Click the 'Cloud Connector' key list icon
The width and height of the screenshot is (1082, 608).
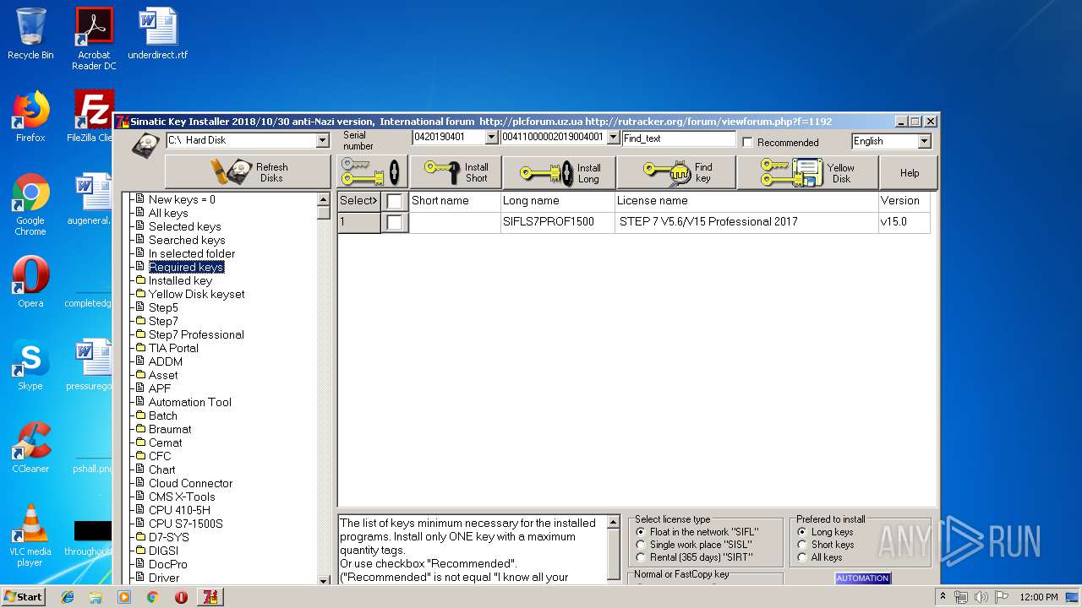click(x=140, y=483)
